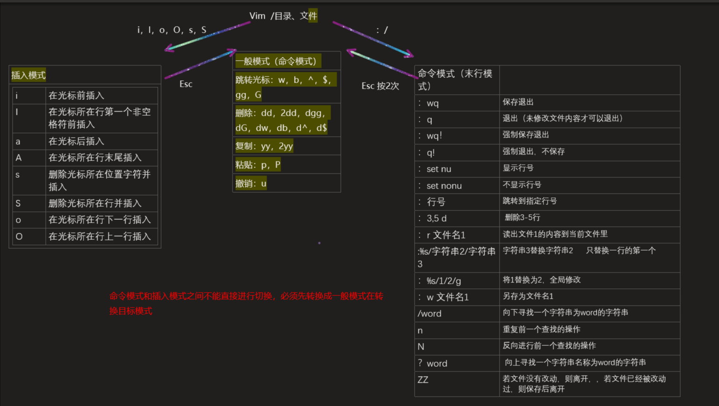
Task: Select the '若文件没有改动、则离开' description
Action: click(584, 384)
